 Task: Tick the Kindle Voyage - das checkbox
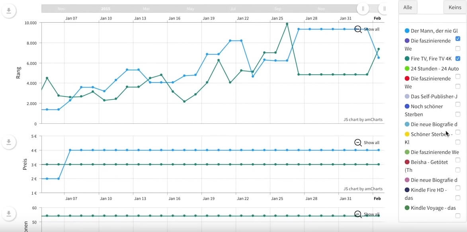coord(458,216)
